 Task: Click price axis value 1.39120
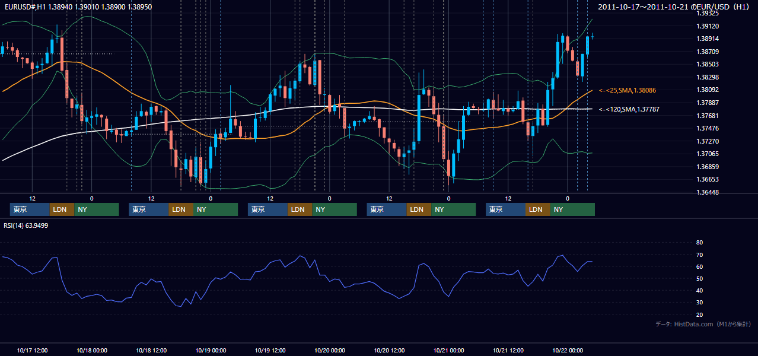coord(708,26)
